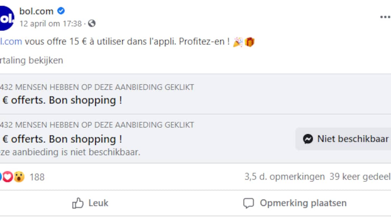The image size is (391, 220).
Task: Click the first offer 'Bon shopping !' title
Action: coord(62,100)
